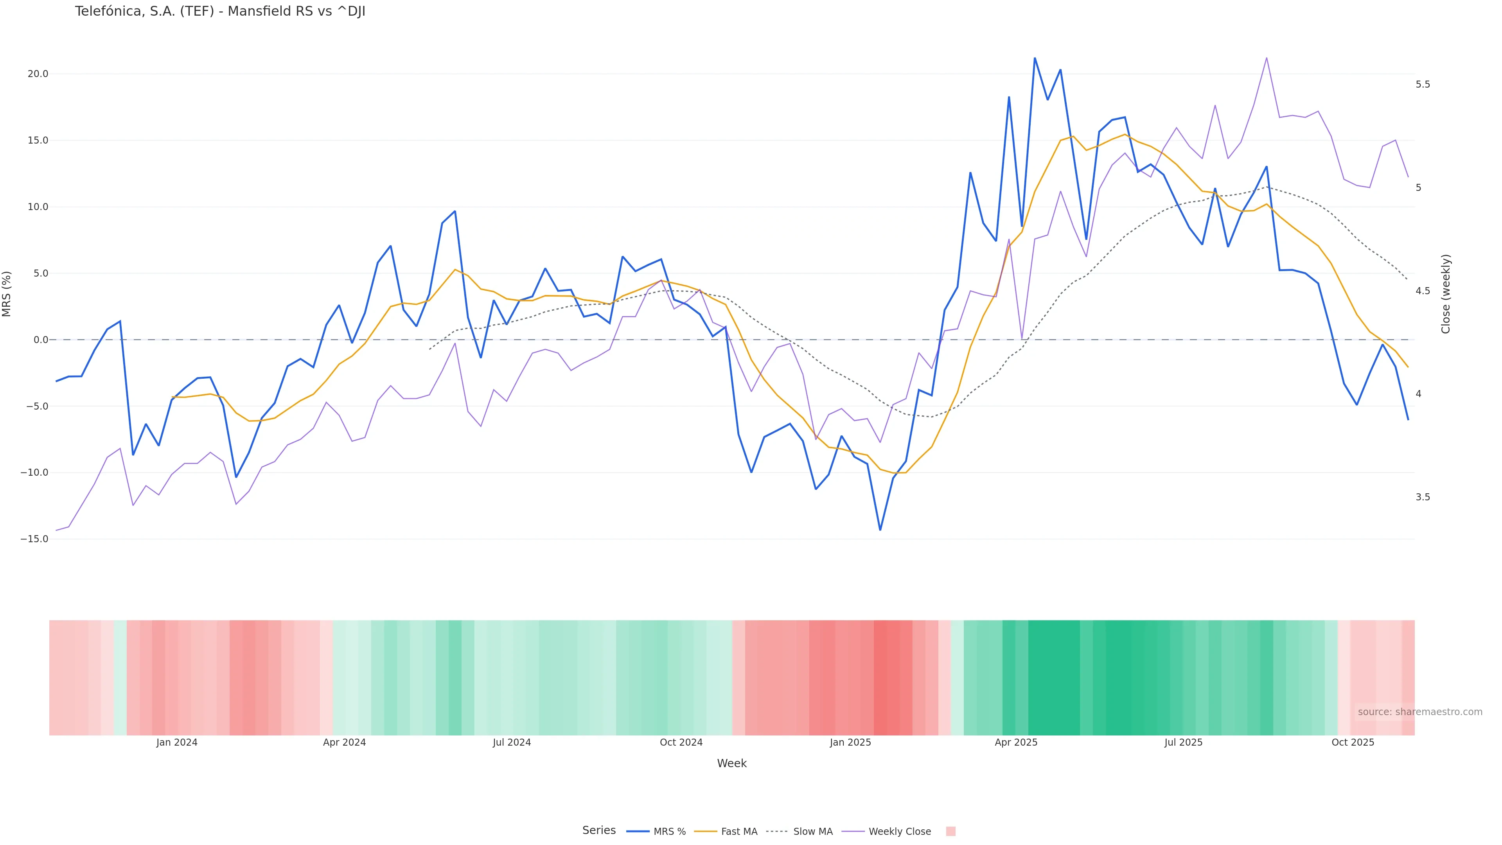Select the Jan 2025 x-axis label
Screen dimensions: 1502x845
[850, 743]
